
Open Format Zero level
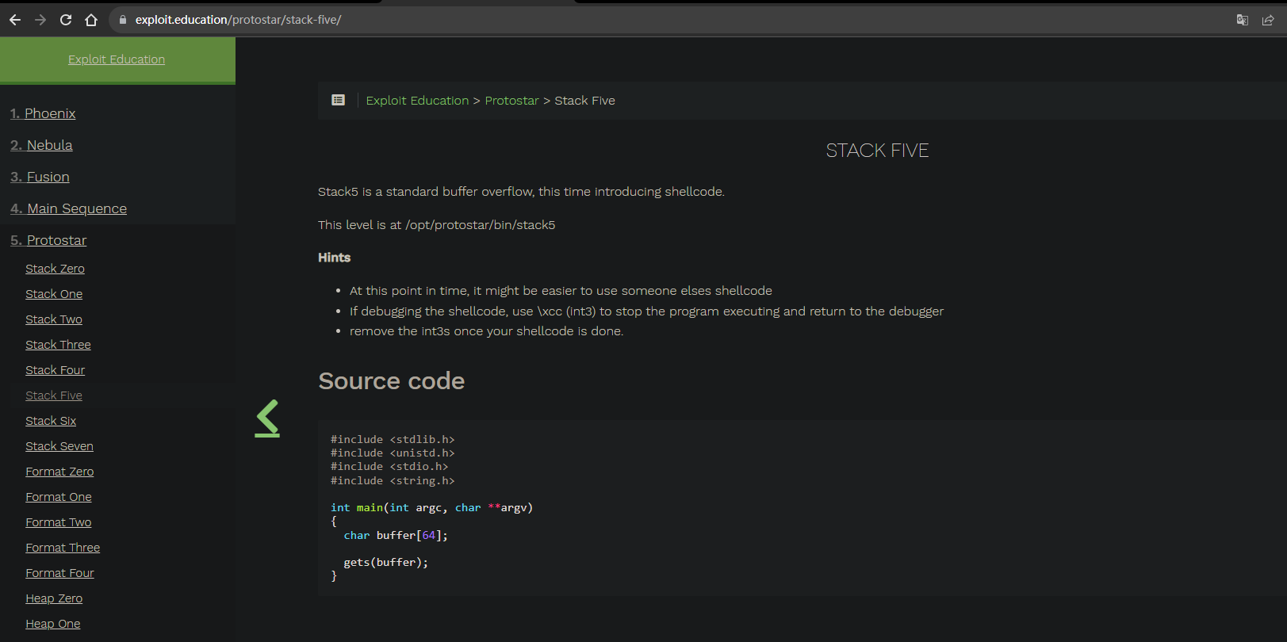click(x=59, y=472)
